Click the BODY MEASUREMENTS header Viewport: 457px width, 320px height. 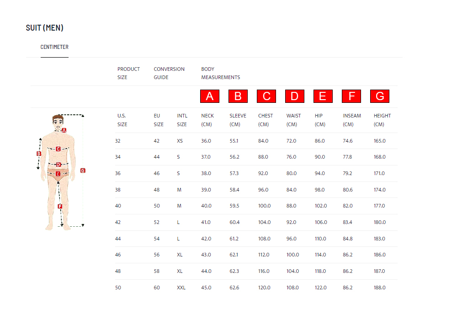pos(221,73)
